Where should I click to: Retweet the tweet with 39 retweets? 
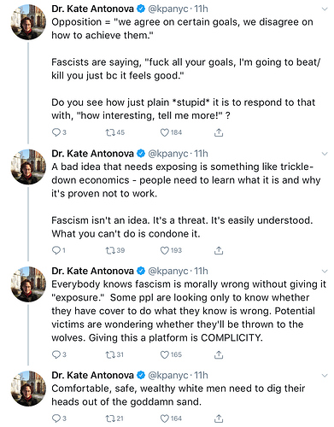click(109, 250)
